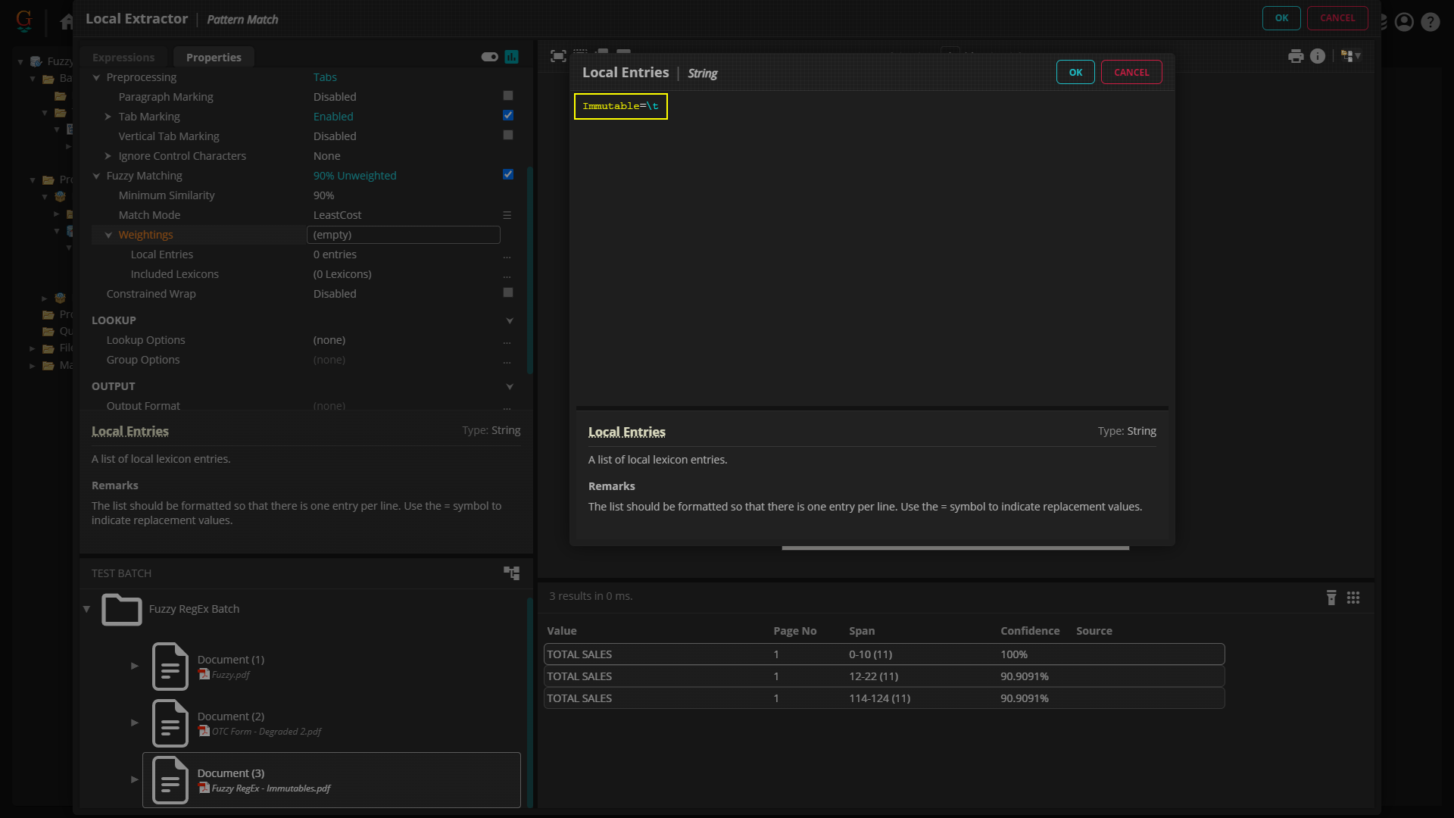Toggle the switch next to Properties tab
The image size is (1454, 818).
tap(489, 57)
